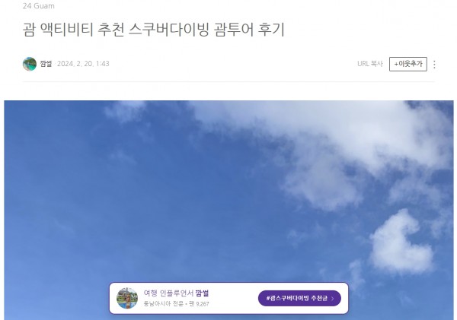
Task: Click the author's round profile avatar
Action: 30,64
